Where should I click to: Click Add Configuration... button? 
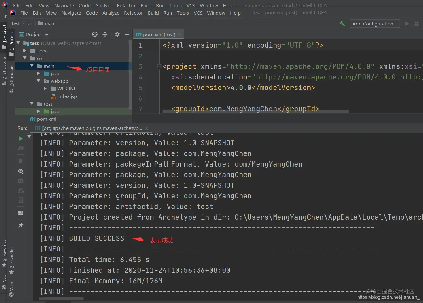click(374, 24)
